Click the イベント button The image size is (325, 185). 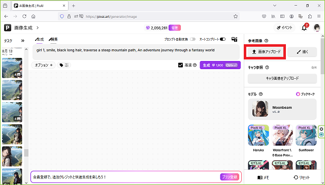284,27
